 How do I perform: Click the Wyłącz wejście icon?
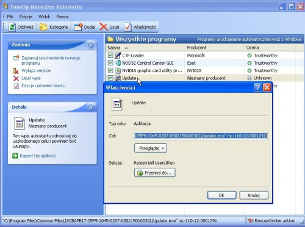16,71
